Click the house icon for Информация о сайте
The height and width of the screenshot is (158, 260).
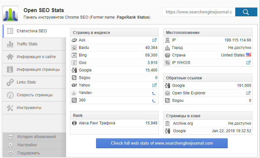(x=10, y=57)
